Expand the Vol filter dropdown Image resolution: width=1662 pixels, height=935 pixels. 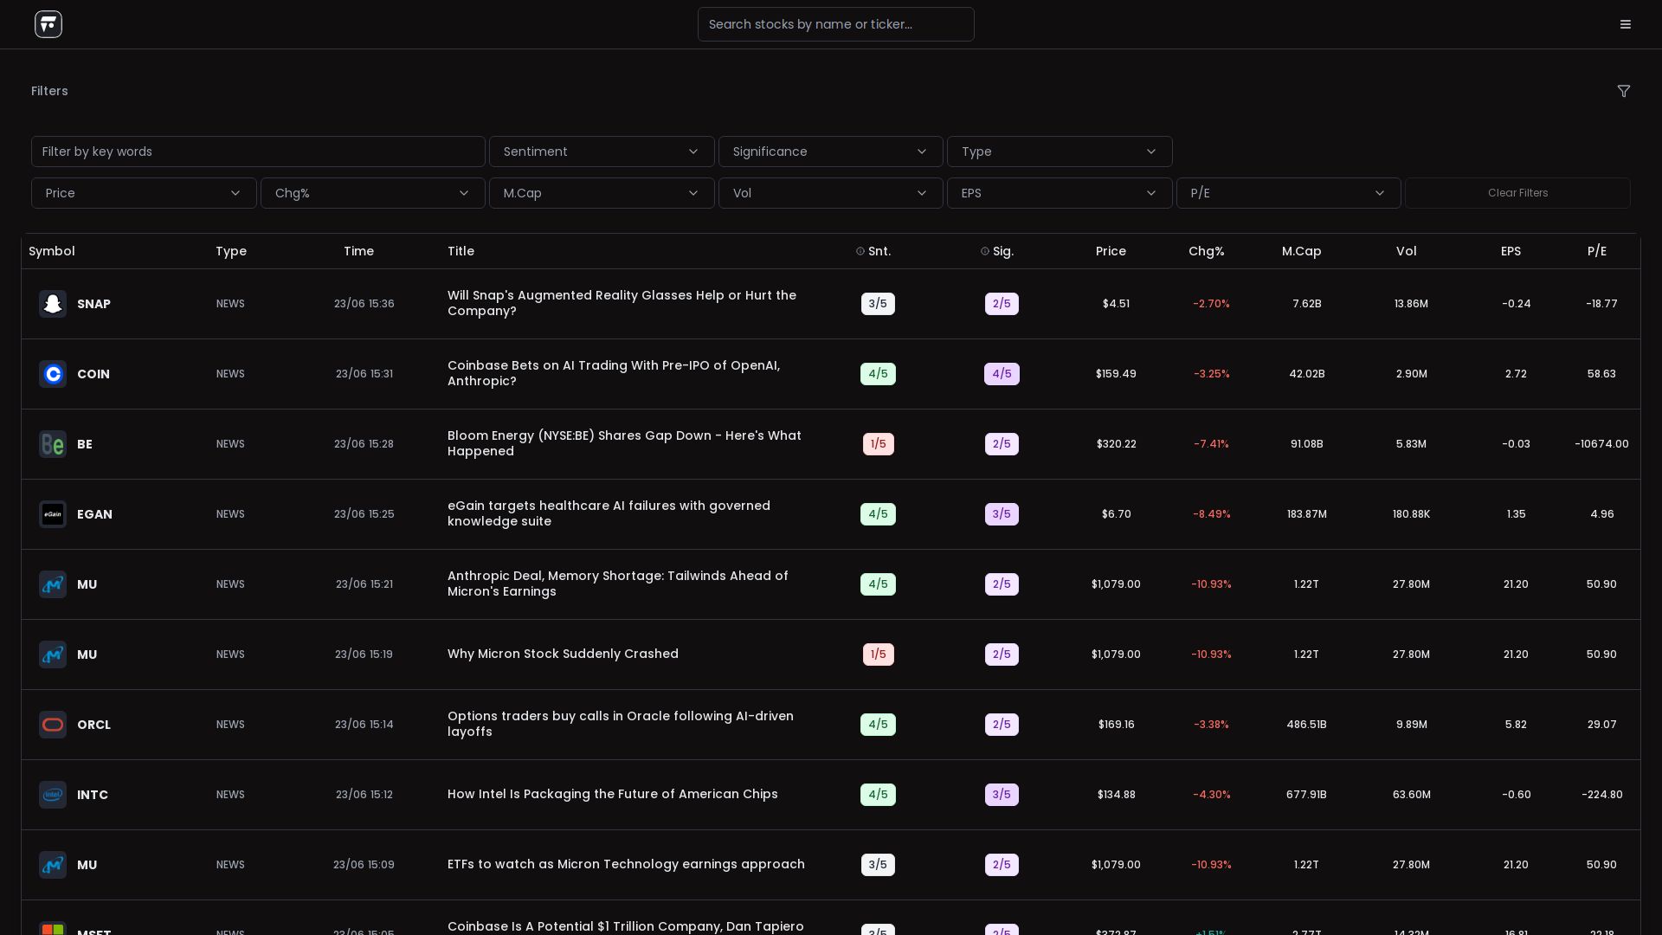[831, 193]
